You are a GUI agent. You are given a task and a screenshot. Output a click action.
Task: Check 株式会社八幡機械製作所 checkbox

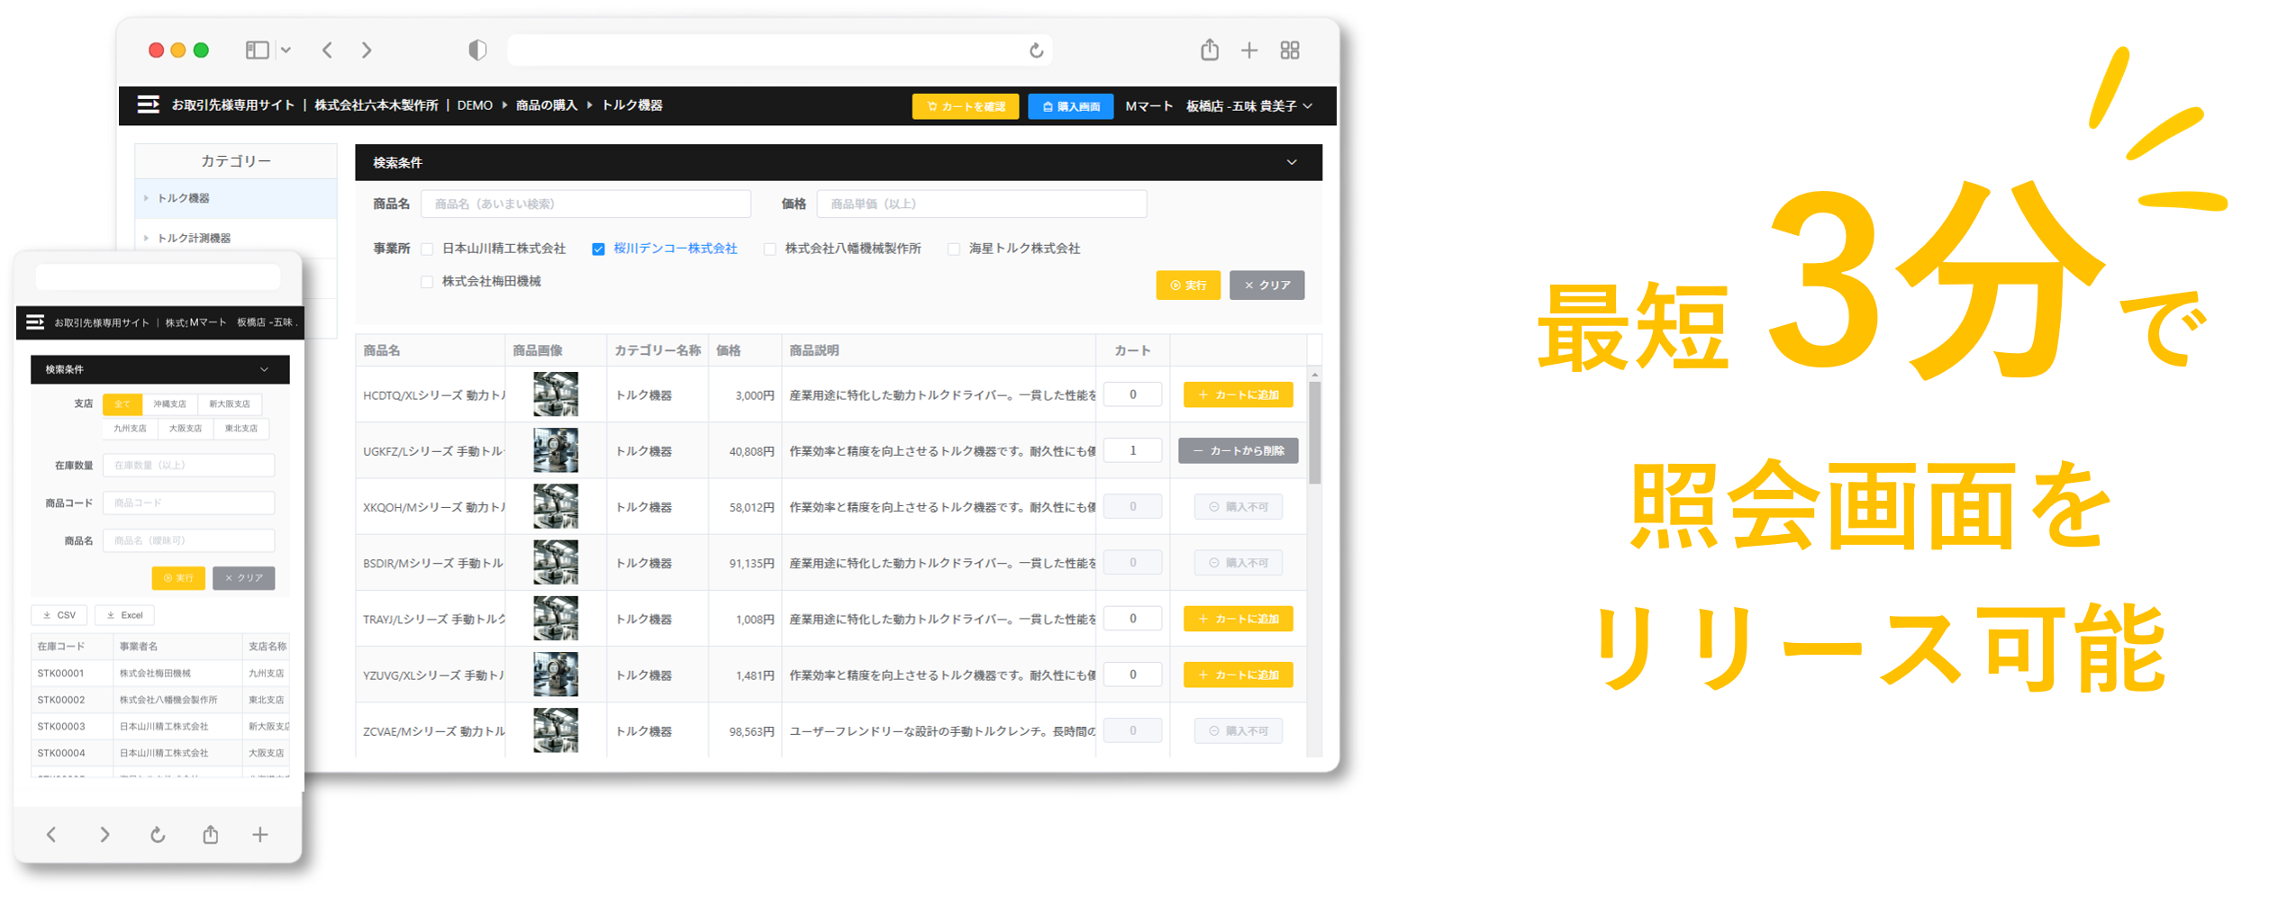pyautogui.click(x=769, y=249)
